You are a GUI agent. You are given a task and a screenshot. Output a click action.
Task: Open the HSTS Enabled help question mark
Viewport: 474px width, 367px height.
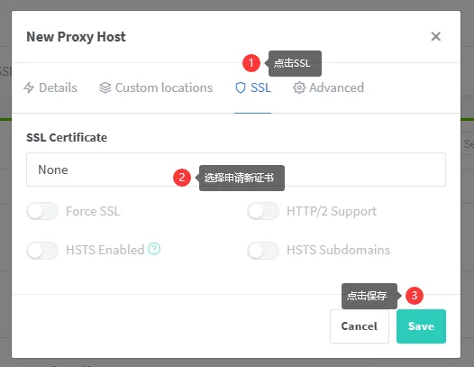pos(154,249)
